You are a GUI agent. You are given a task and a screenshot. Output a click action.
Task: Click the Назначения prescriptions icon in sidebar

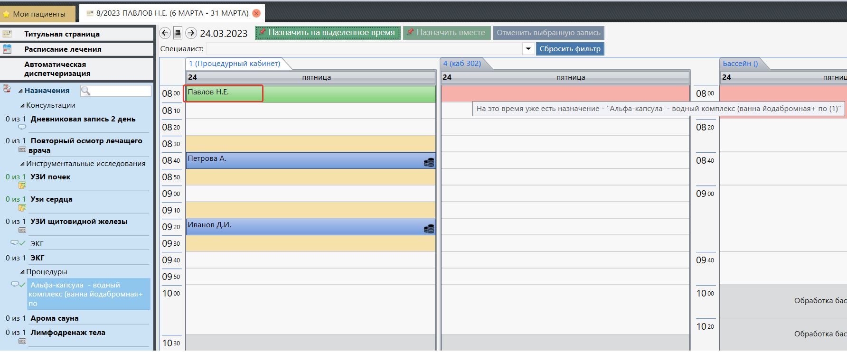[x=7, y=89]
